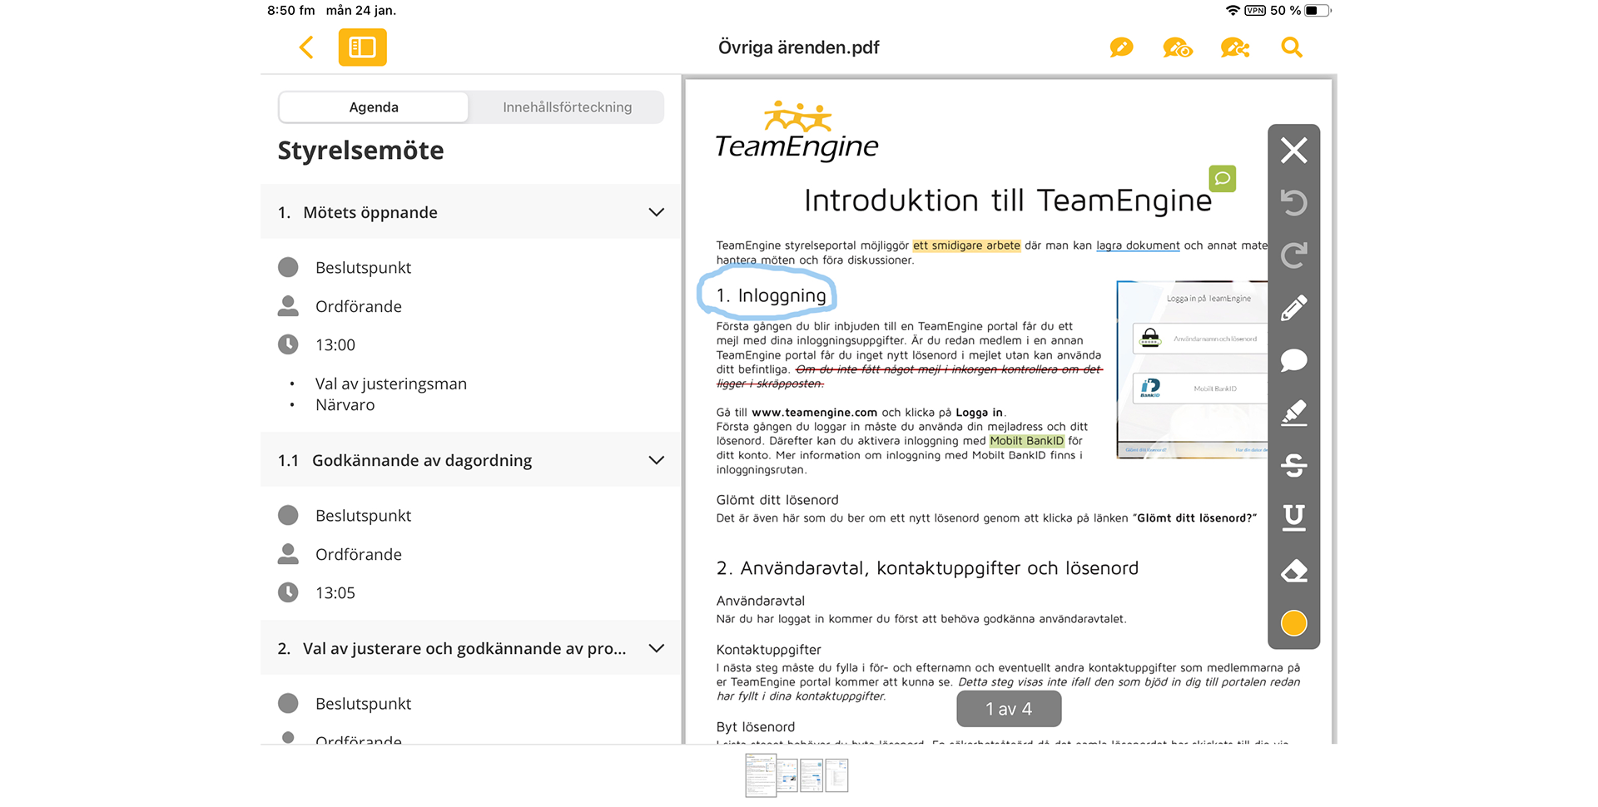Click the 13:00 time label

point(335,345)
